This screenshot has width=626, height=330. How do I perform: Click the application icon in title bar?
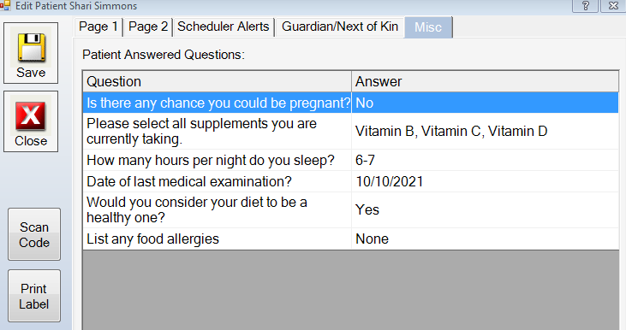[5, 6]
